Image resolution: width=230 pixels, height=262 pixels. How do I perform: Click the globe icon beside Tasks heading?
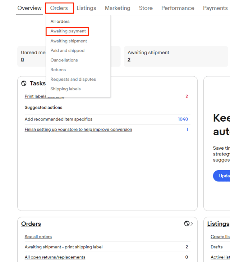(24, 83)
